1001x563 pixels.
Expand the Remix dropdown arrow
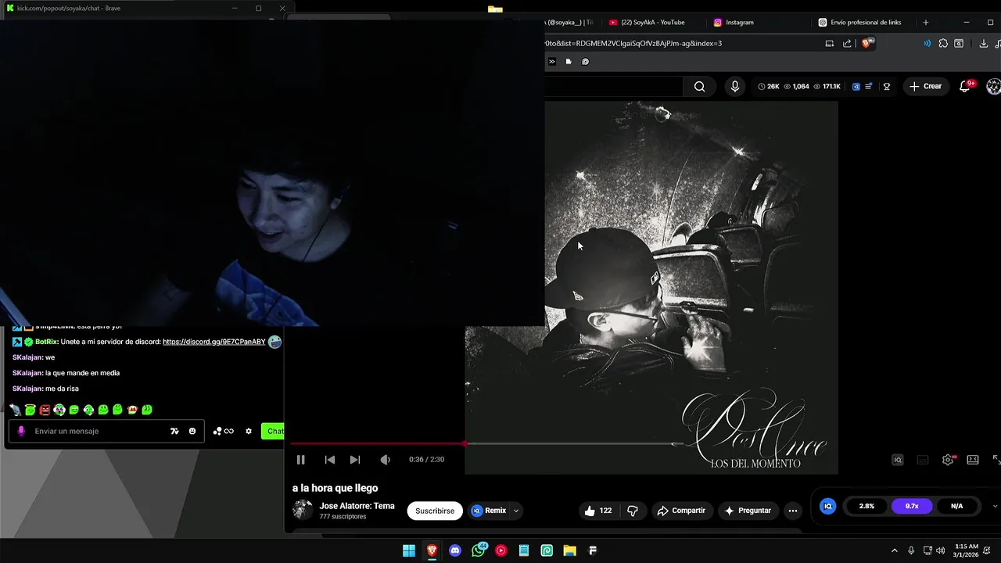[516, 511]
